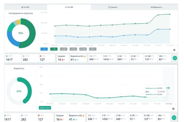Collapse lower stats row with green chevron button
The image size is (184, 122).
pyautogui.click(x=174, y=118)
